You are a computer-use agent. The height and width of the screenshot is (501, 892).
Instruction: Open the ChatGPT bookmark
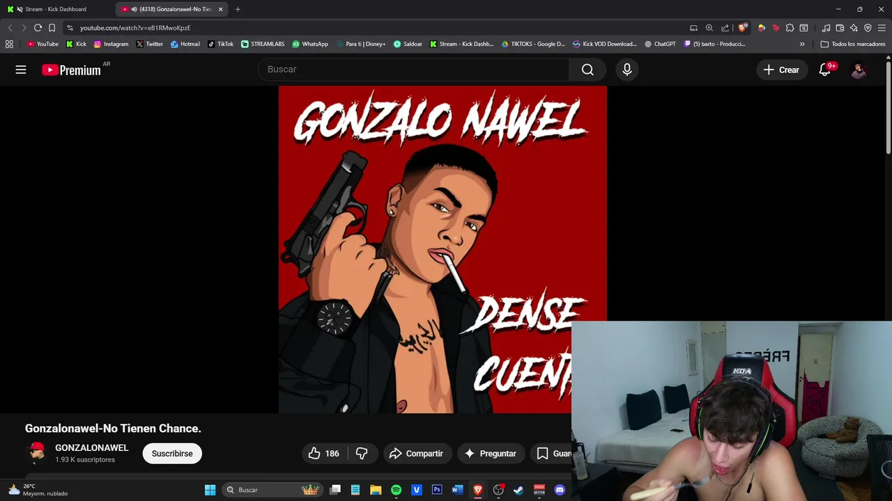tap(660, 44)
